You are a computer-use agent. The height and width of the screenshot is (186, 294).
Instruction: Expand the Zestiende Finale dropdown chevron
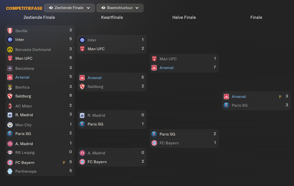pyautogui.click(x=88, y=8)
